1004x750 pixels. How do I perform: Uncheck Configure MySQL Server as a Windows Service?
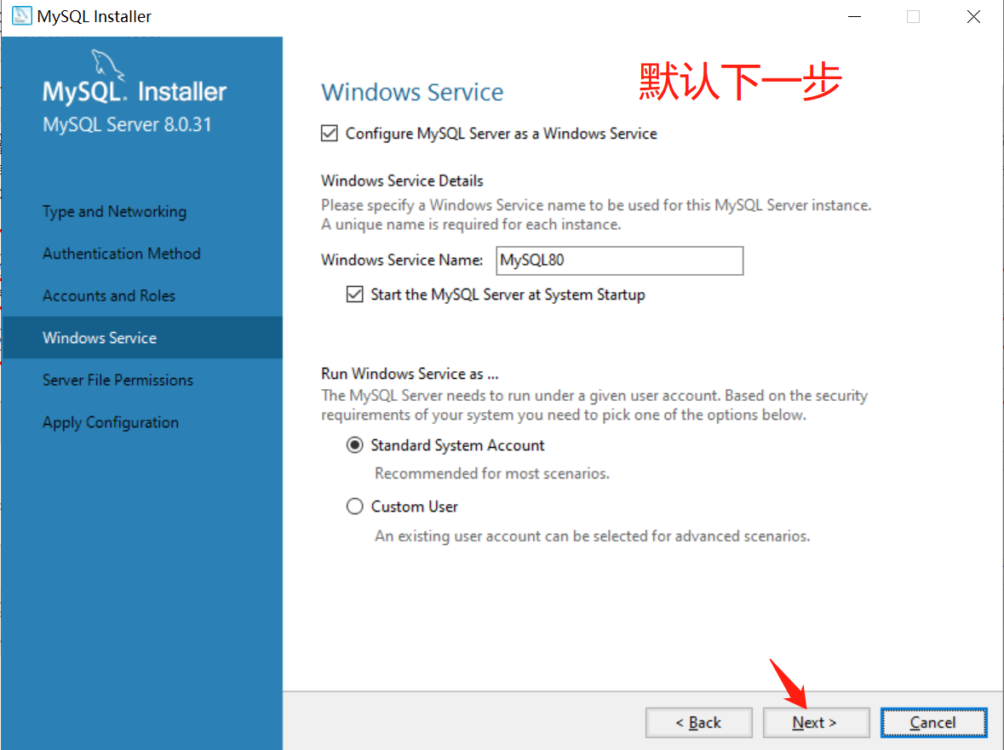point(329,133)
